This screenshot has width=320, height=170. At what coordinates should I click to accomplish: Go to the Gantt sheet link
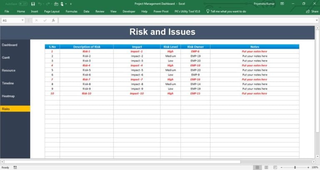tap(6, 57)
